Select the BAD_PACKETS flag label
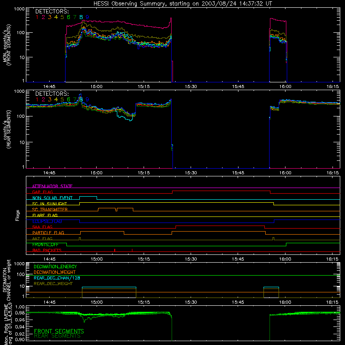345x345 pixels. pos(47,250)
